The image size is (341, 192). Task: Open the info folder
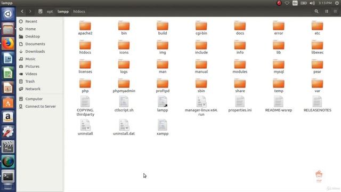click(240, 47)
